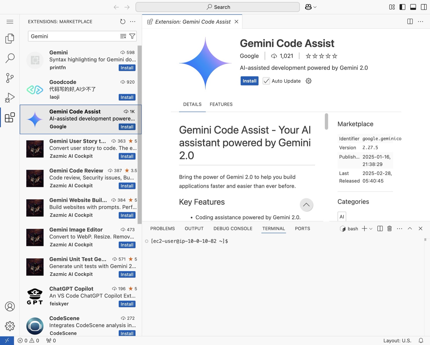
Task: Select the TERMINAL panel tab
Action: pyautogui.click(x=273, y=228)
